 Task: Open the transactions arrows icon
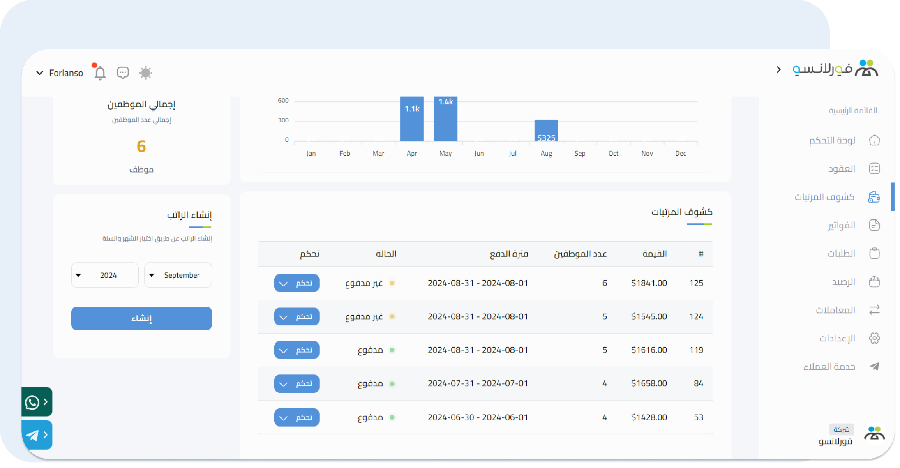[875, 310]
